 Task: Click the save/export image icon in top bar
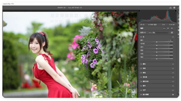[x=170, y=8]
